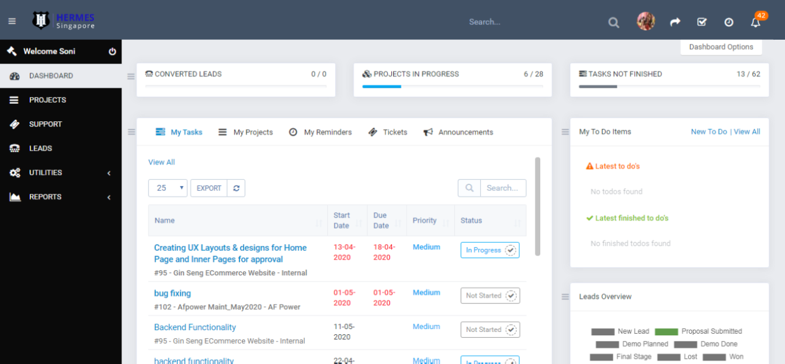The height and width of the screenshot is (364, 785).
Task: Click the to-do checkbox icon in header
Action: (x=701, y=22)
